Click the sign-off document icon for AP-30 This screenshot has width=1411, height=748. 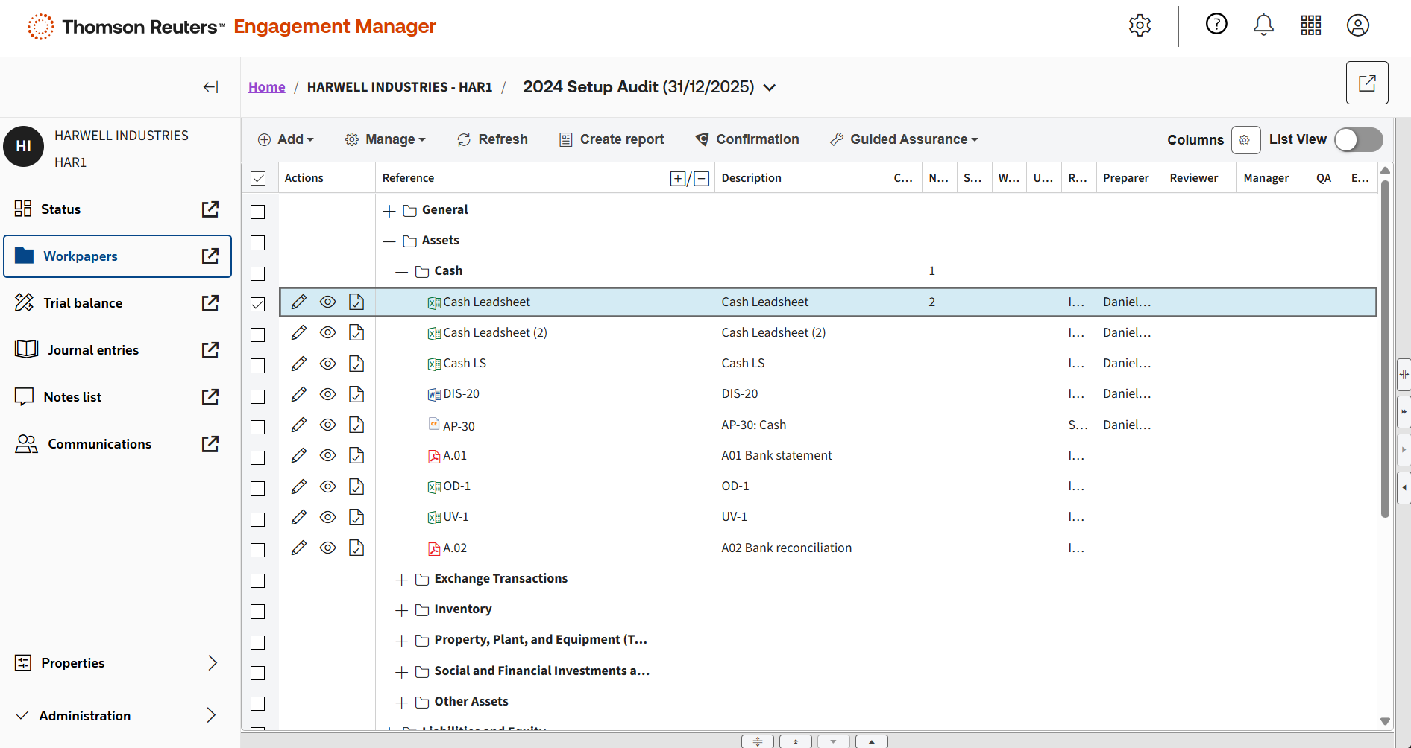(x=356, y=425)
